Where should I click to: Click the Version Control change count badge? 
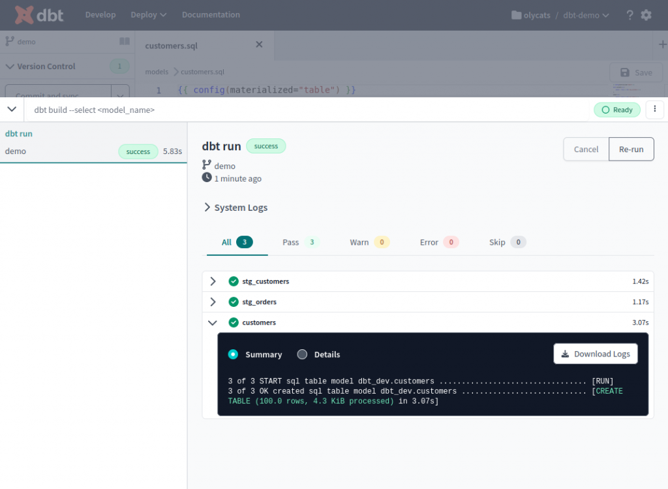point(120,66)
